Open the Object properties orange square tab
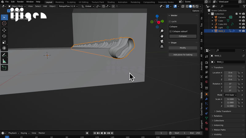 click(x=206, y=94)
